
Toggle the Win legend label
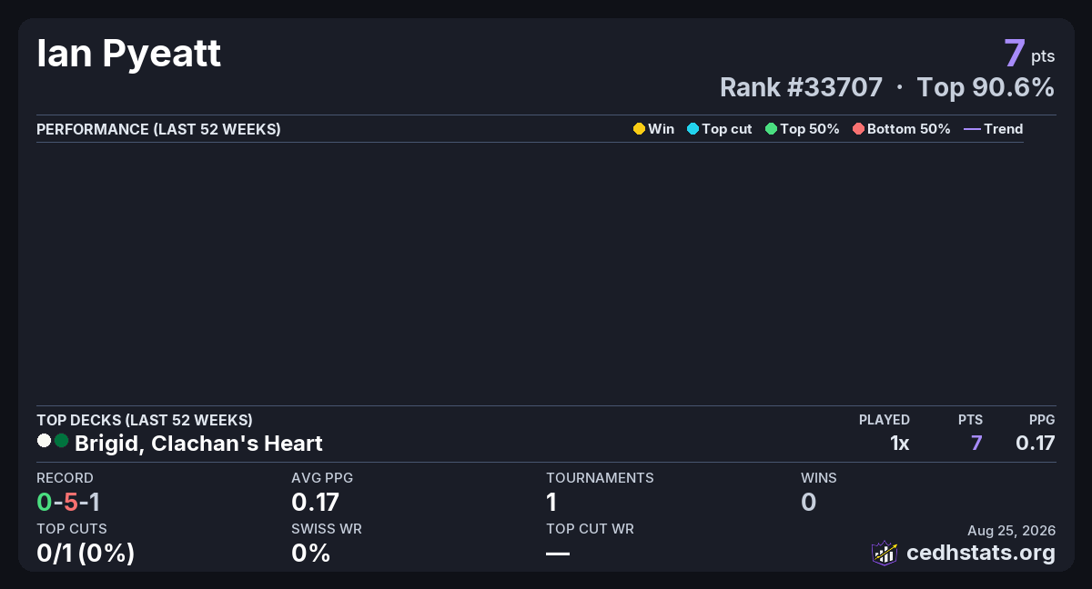click(x=662, y=129)
